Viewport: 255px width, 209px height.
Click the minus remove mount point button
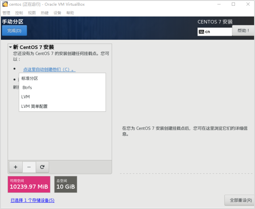29,167
